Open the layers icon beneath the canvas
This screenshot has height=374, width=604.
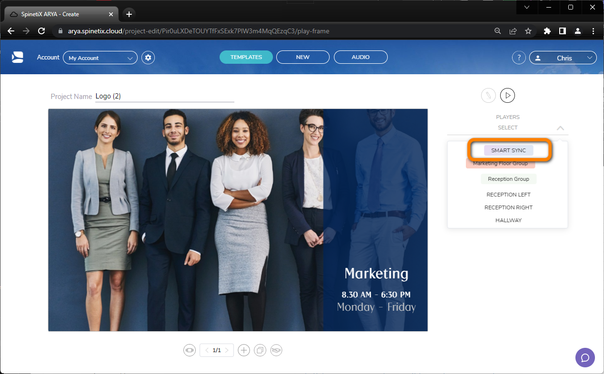(x=276, y=350)
